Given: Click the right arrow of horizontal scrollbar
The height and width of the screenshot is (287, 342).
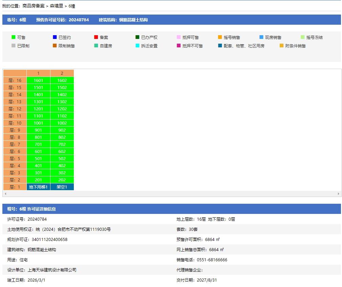Looking at the screenshot, I should [339, 194].
